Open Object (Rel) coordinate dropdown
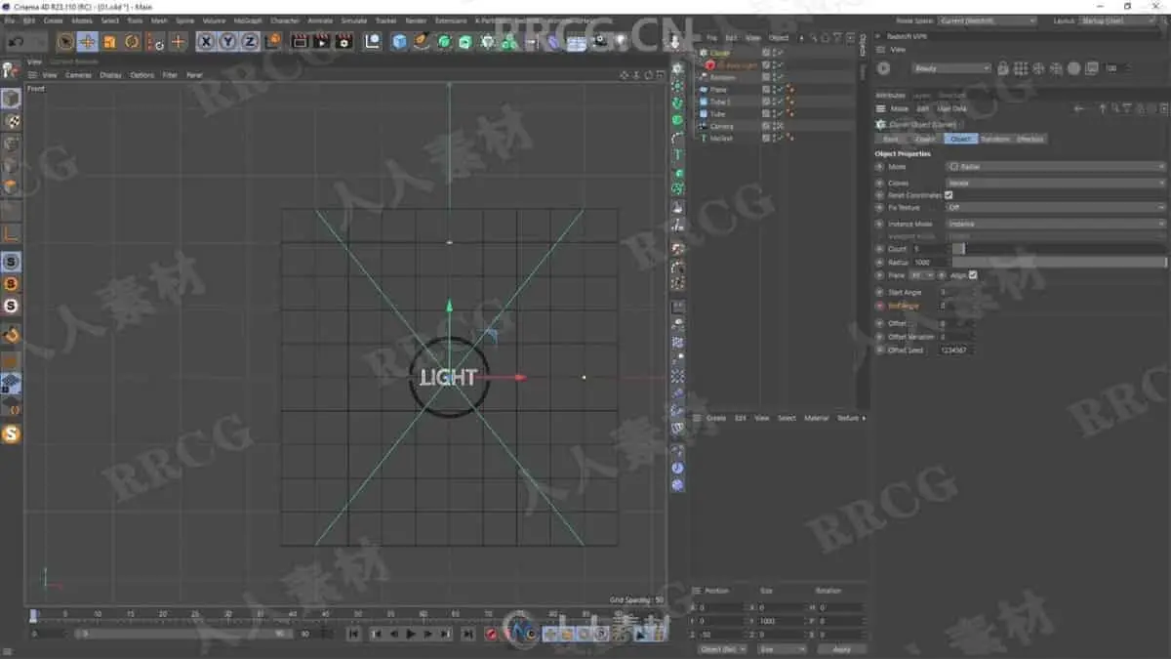The width and height of the screenshot is (1171, 659). pos(722,649)
